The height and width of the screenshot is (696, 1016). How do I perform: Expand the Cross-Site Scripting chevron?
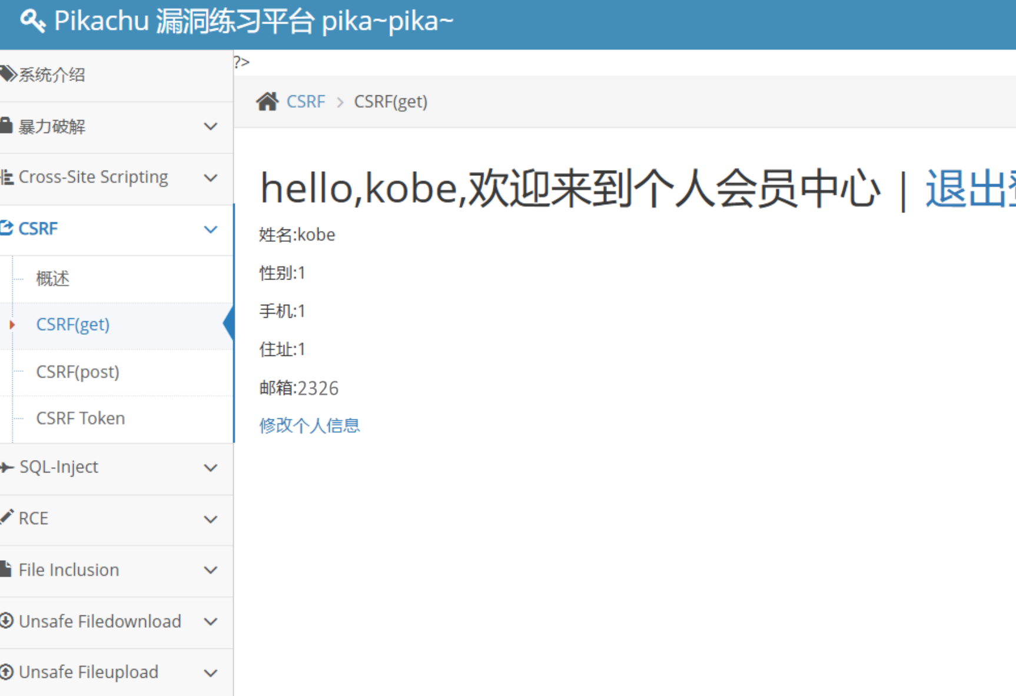(210, 178)
